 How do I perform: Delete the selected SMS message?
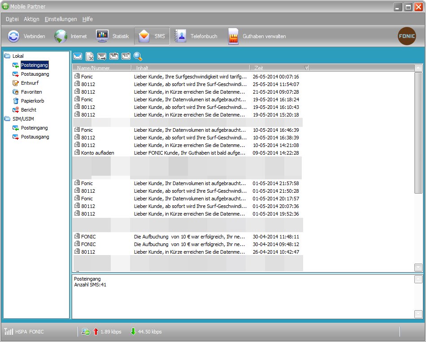(90, 56)
